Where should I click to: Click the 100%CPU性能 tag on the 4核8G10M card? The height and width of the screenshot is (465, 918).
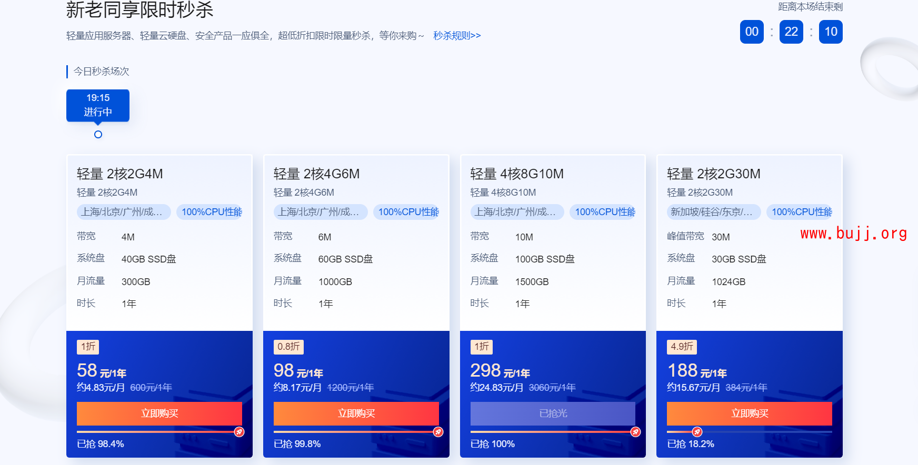pos(603,212)
